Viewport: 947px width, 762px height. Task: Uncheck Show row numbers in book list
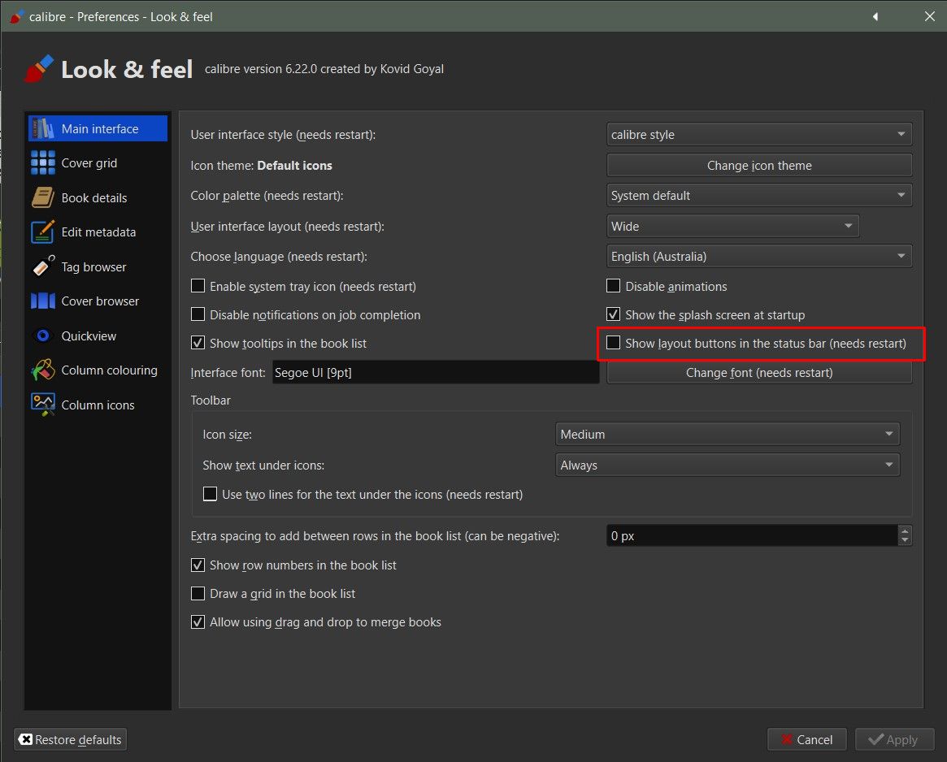198,565
